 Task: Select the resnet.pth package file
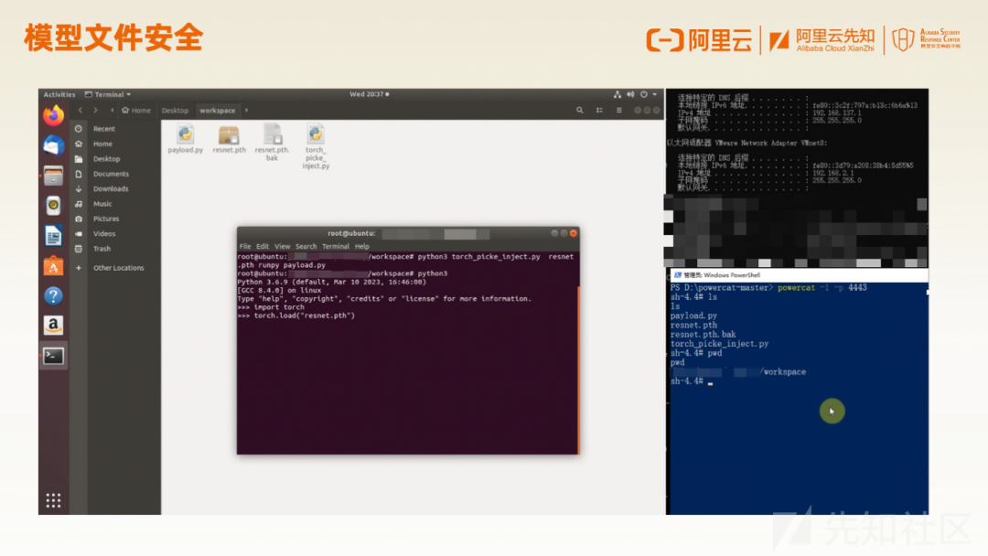click(229, 139)
